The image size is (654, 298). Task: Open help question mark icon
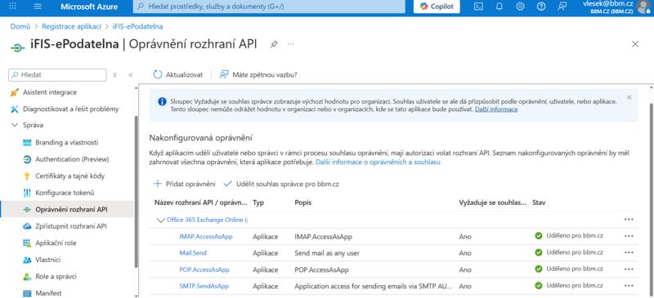[541, 7]
